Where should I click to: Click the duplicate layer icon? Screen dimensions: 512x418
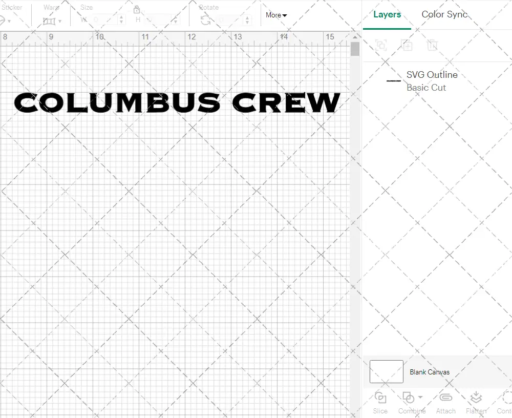pyautogui.click(x=408, y=46)
